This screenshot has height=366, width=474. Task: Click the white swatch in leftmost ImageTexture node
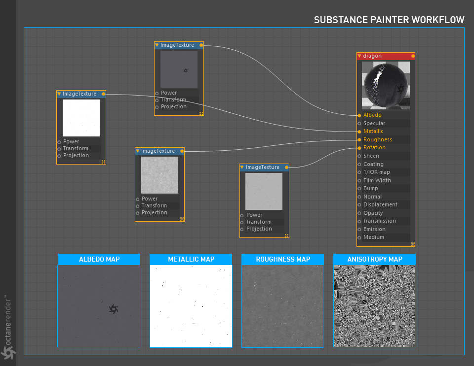(x=81, y=118)
